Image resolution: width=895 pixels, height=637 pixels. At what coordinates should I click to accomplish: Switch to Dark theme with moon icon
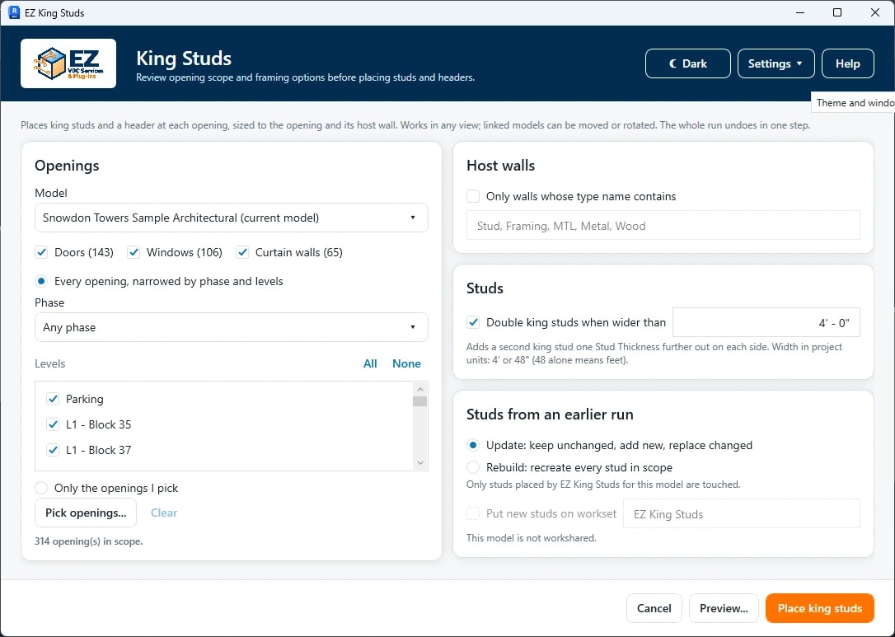coord(688,63)
